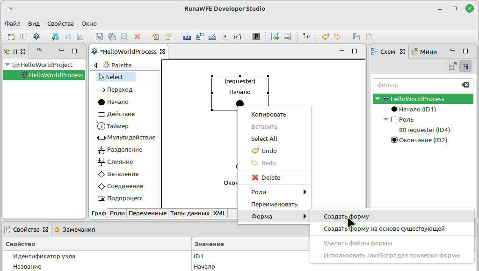479x271 pixels.
Task: Open the Форма submenu entry
Action: 274,216
